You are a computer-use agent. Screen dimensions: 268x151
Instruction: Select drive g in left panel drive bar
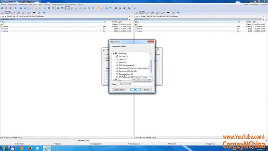tap(23, 13)
